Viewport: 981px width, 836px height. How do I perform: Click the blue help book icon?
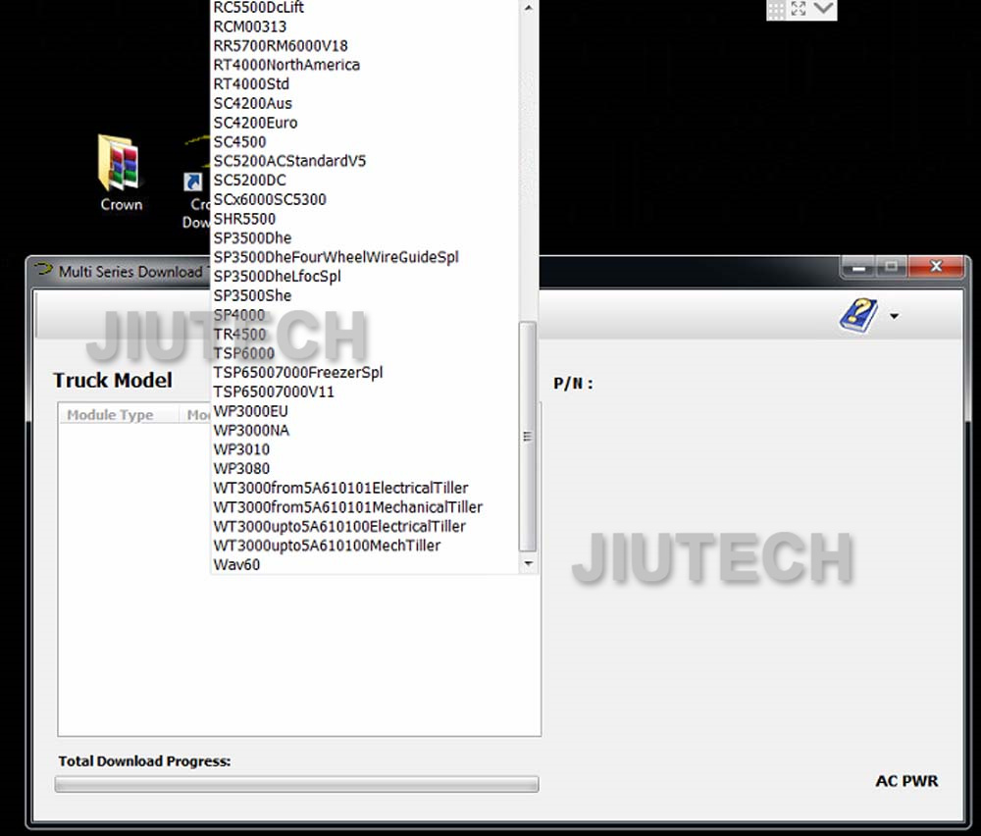coord(857,316)
